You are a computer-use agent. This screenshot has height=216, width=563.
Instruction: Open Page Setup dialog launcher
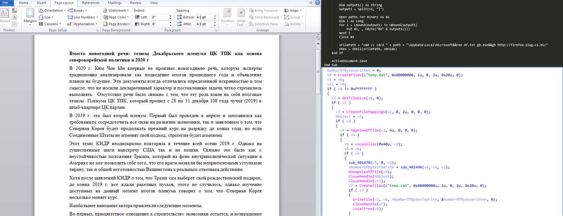[98, 30]
